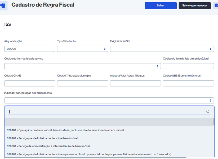The image size is (218, 159).
Task: Click the Código NBS input field
Action: tap(188, 83)
